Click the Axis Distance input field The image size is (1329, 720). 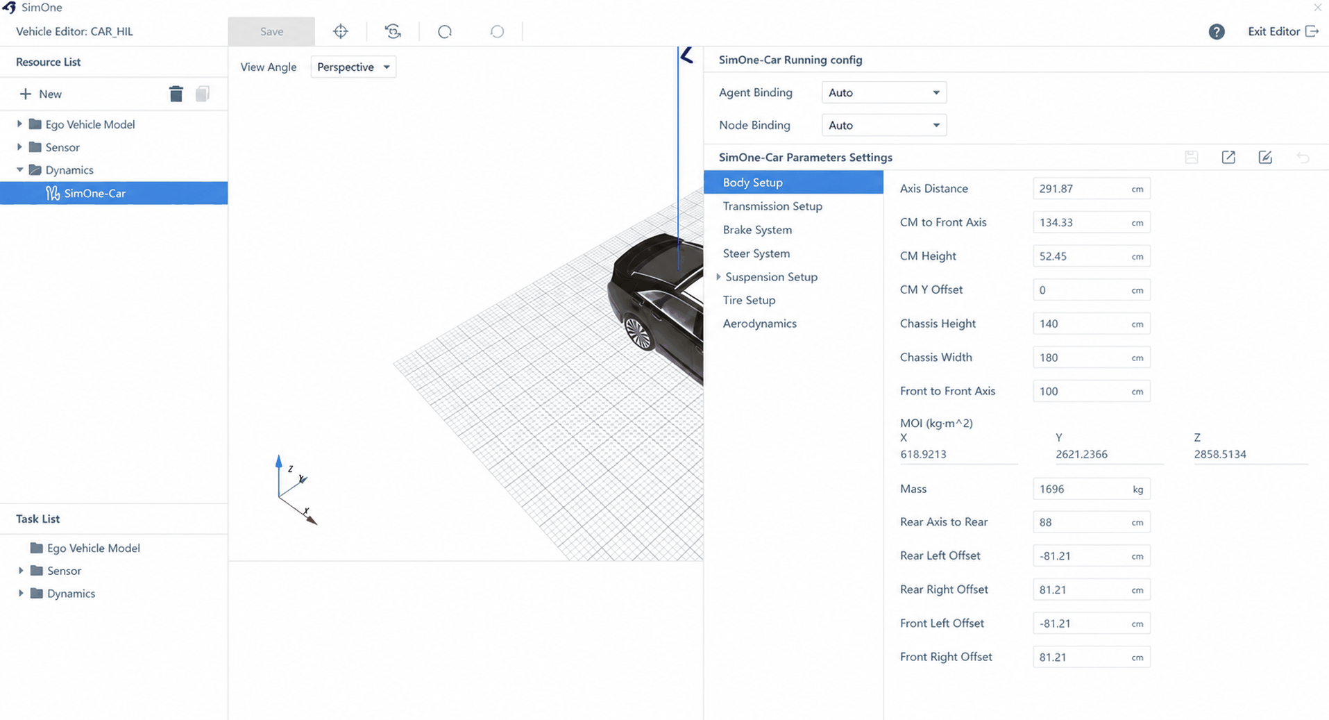(x=1091, y=188)
